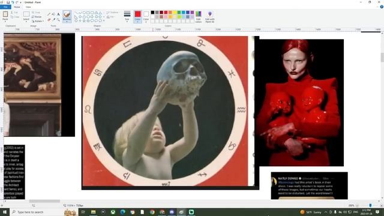Open the notification center icon
Image resolution: width=384 pixels, height=216 pixels.
(x=377, y=212)
